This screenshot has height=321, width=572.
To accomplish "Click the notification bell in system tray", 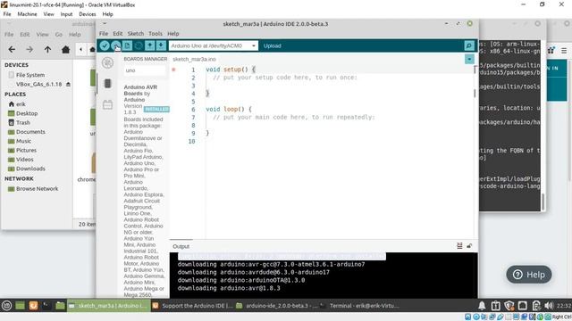I will (x=482, y=306).
